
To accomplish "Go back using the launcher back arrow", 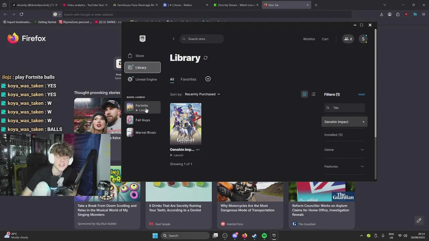I will pos(174,39).
